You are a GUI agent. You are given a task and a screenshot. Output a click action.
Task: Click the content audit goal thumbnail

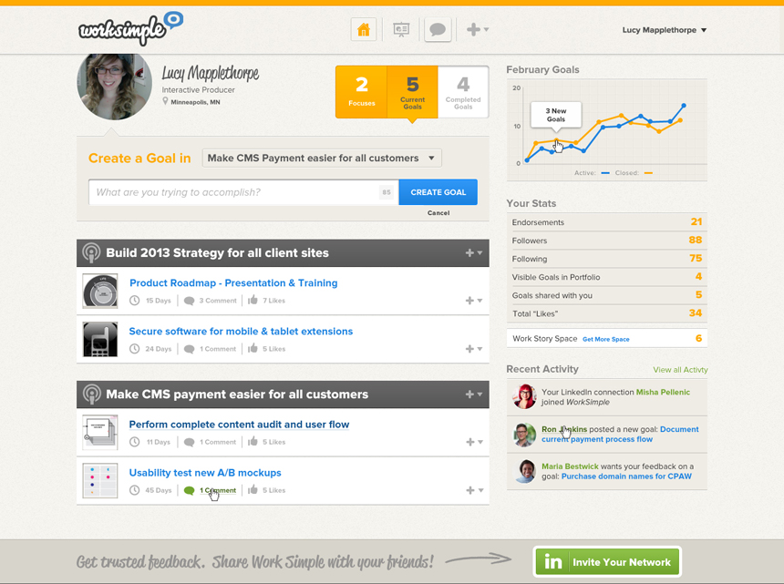100,432
